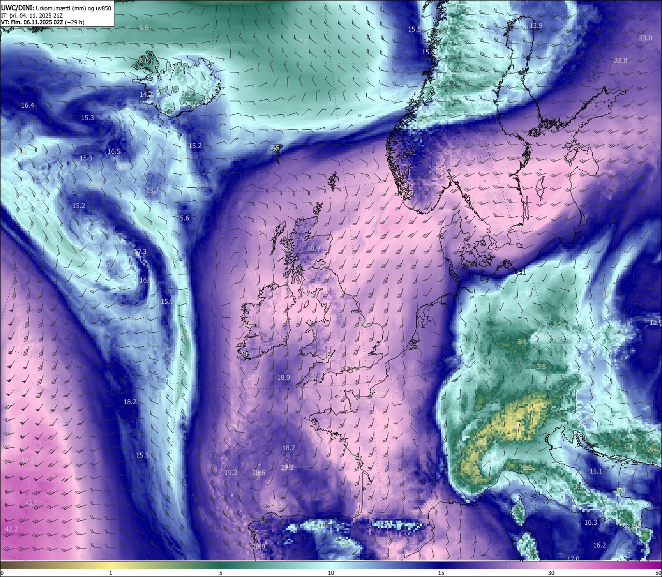Image resolution: width=662 pixels, height=577 pixels.
Task: Click the 30 tick on the color scale
Action: pos(551,573)
